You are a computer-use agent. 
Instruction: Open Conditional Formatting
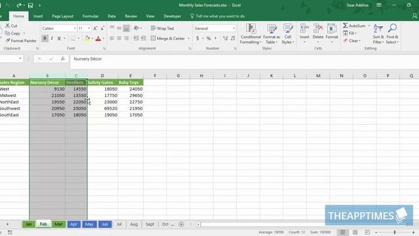point(251,34)
